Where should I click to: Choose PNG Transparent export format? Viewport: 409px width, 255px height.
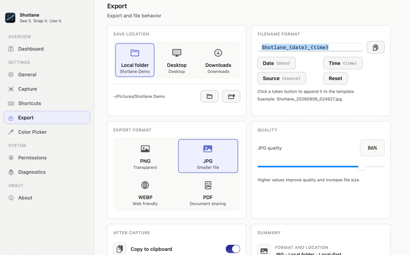coord(145,156)
